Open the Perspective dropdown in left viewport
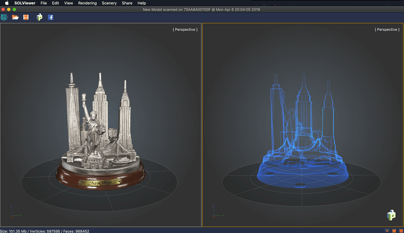404x233 pixels. (185, 30)
